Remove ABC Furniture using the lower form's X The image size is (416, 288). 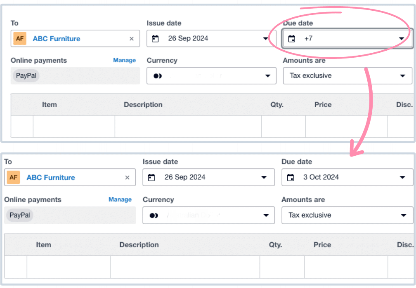(x=127, y=178)
